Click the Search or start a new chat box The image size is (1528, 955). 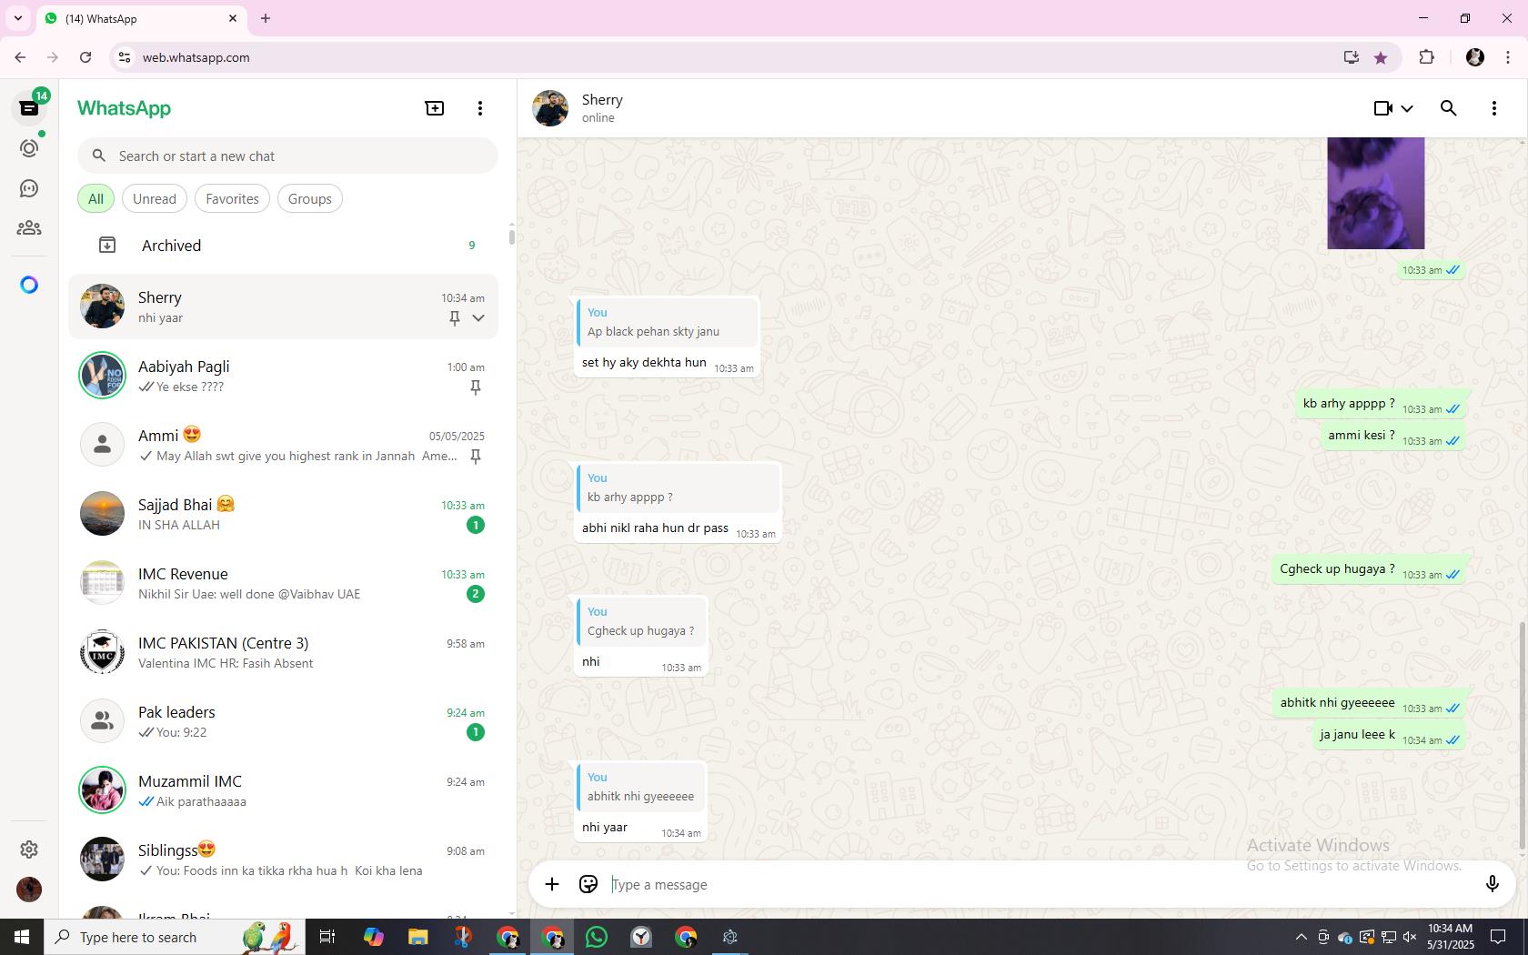(287, 156)
